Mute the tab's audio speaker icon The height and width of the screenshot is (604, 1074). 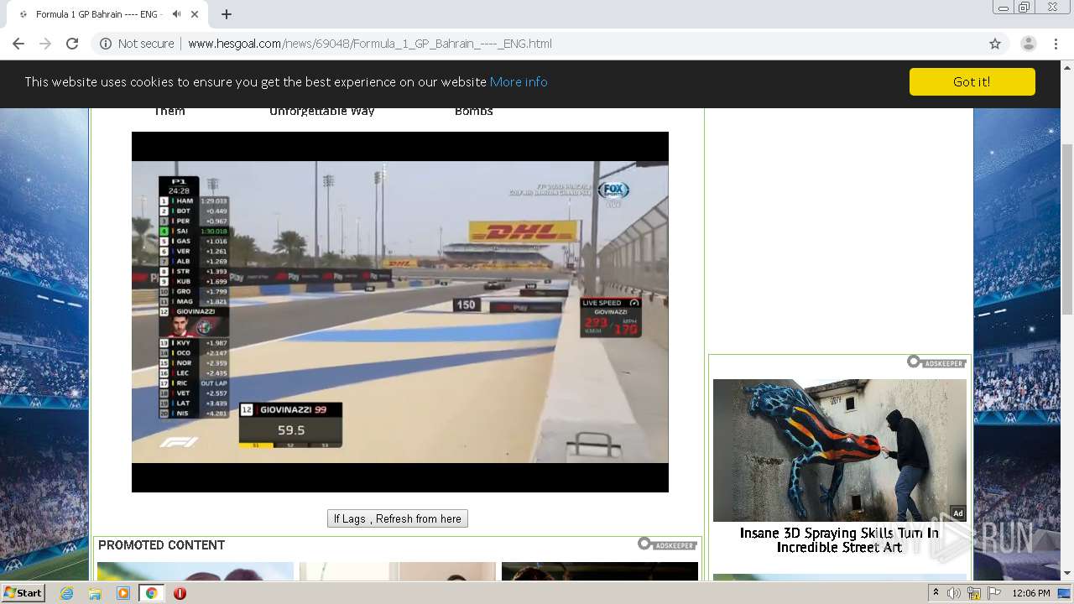(177, 14)
